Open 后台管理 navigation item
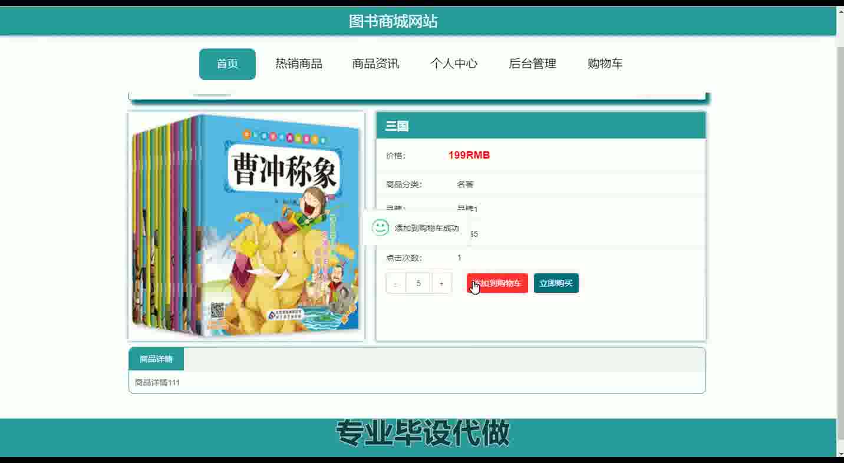Image resolution: width=844 pixels, height=463 pixels. click(532, 64)
